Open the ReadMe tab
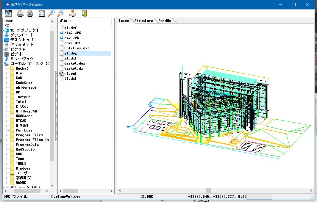This screenshot has width=317, height=202. 165,21
